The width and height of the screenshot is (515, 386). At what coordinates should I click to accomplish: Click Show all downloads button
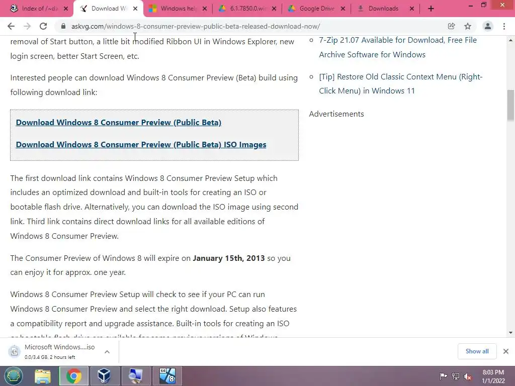[477, 351]
